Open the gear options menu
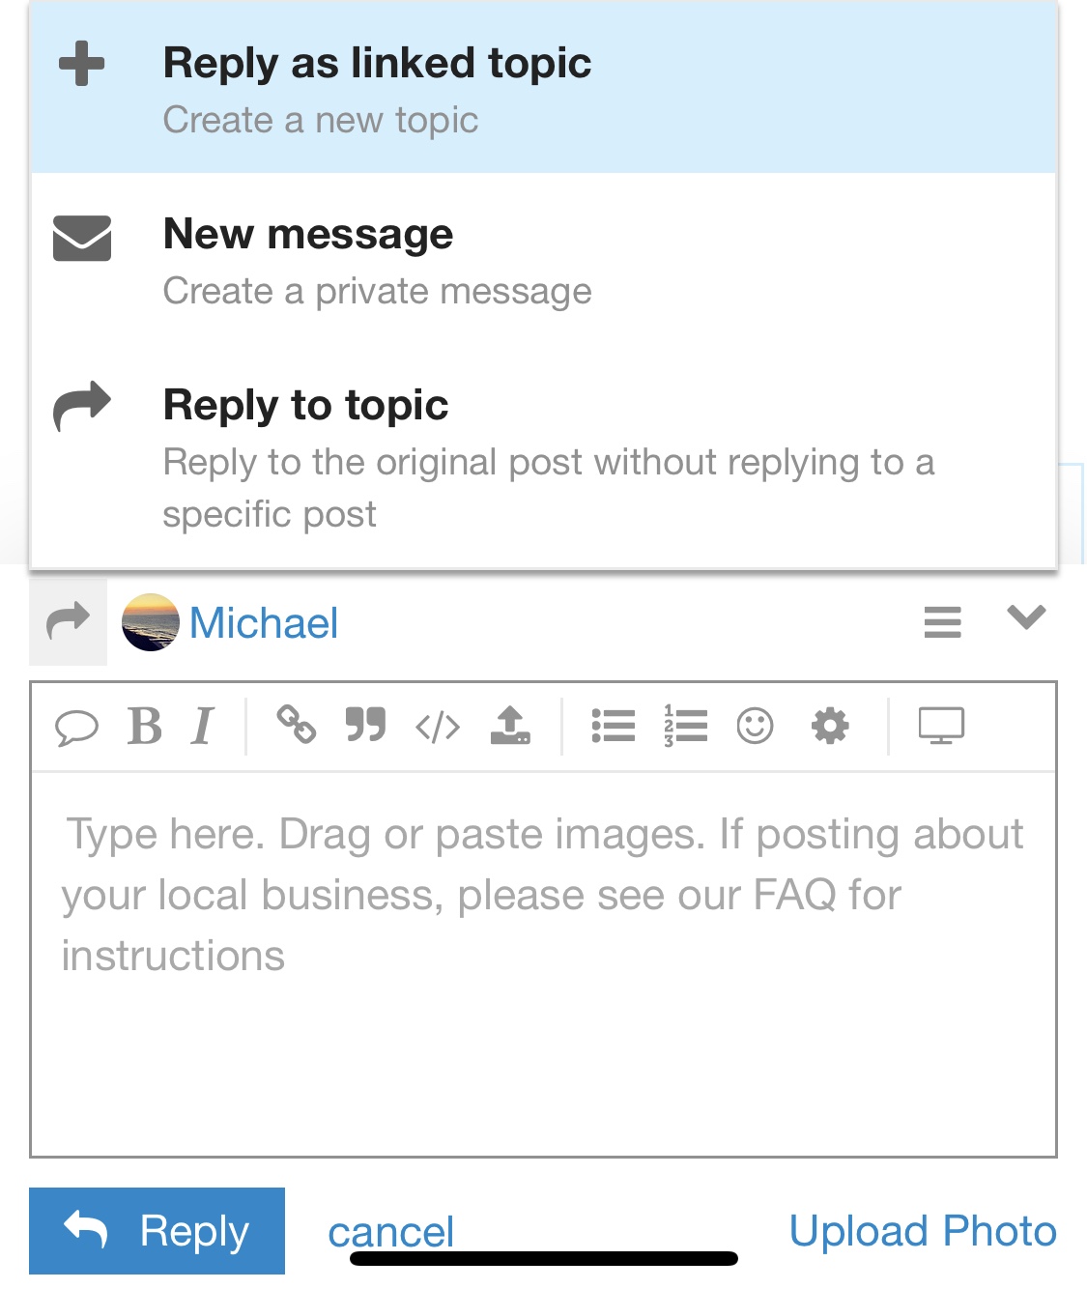Image resolution: width=1087 pixels, height=1289 pixels. coord(830,726)
